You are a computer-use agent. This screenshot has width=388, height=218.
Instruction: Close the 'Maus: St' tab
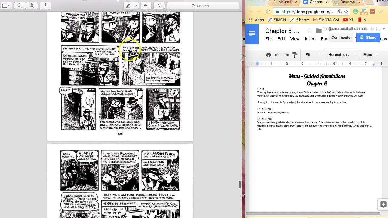[296, 2]
